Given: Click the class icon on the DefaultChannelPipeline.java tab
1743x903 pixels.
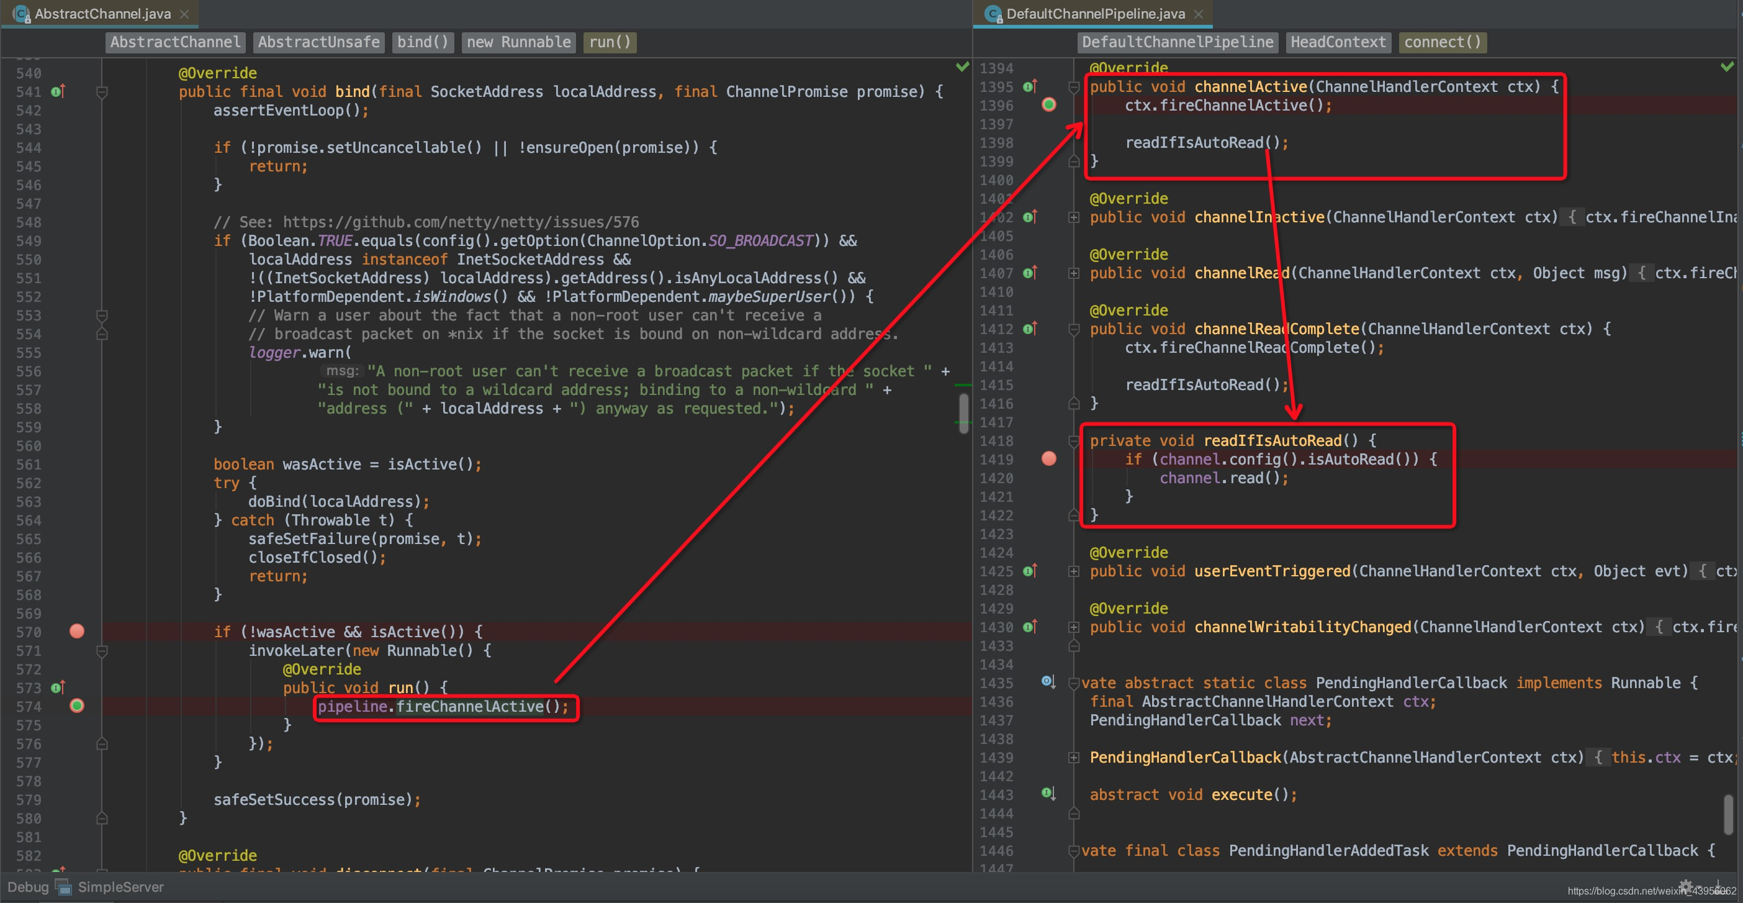Looking at the screenshot, I should pos(993,14).
